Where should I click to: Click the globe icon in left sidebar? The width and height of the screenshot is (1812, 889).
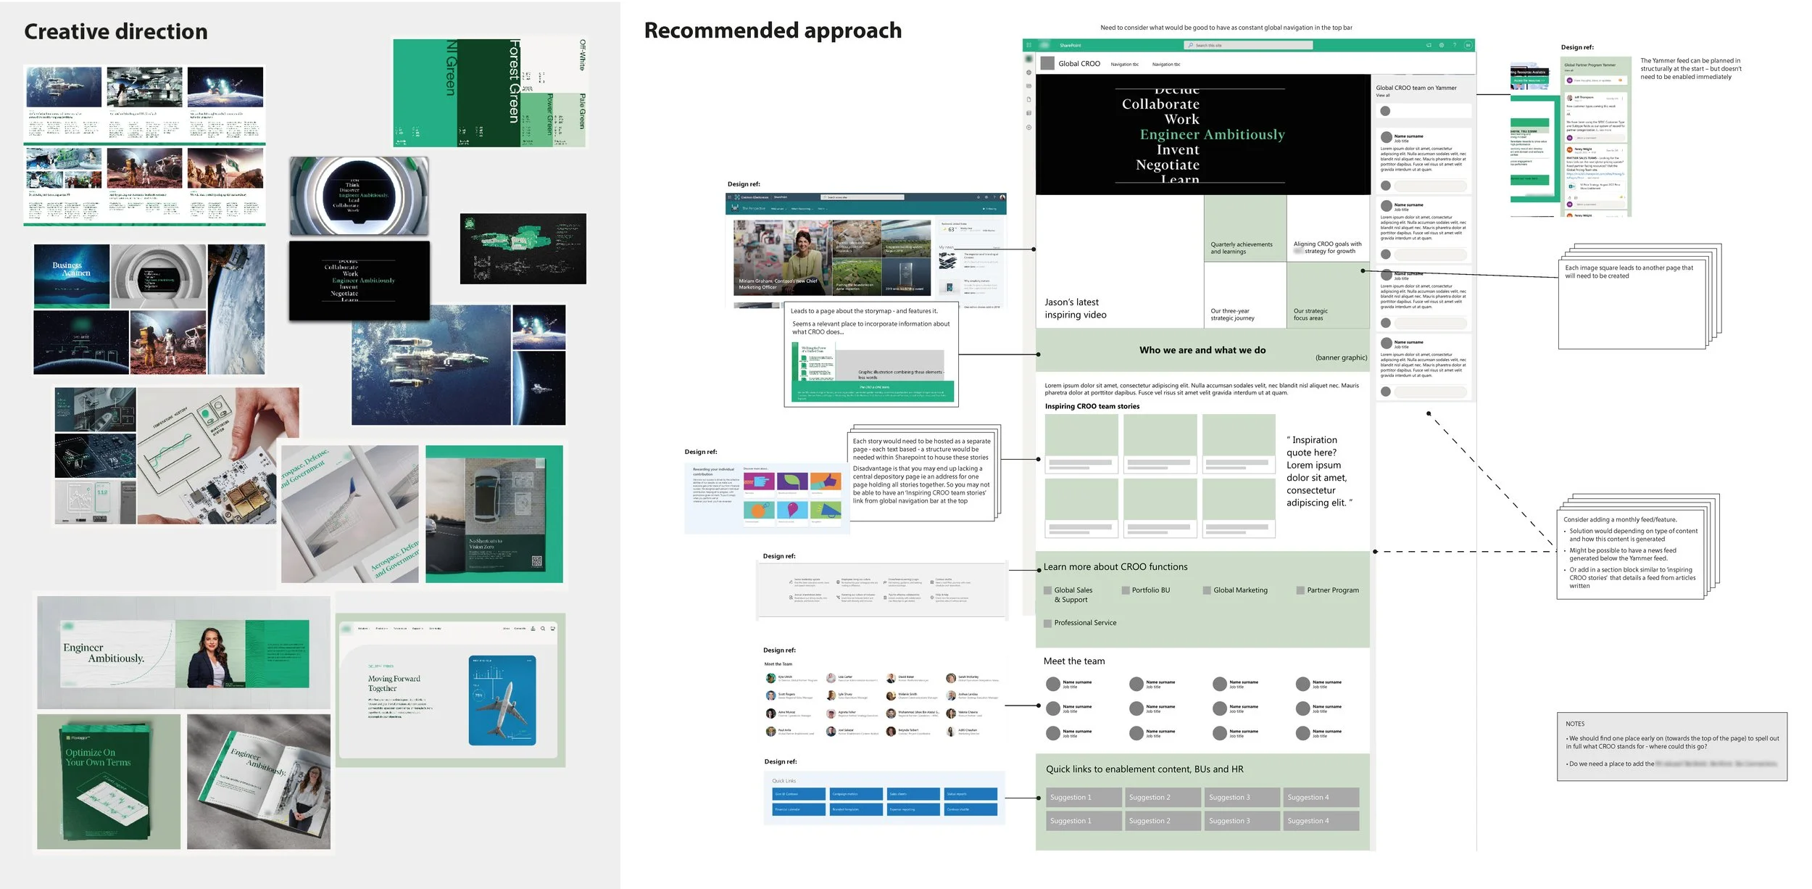tap(1028, 73)
